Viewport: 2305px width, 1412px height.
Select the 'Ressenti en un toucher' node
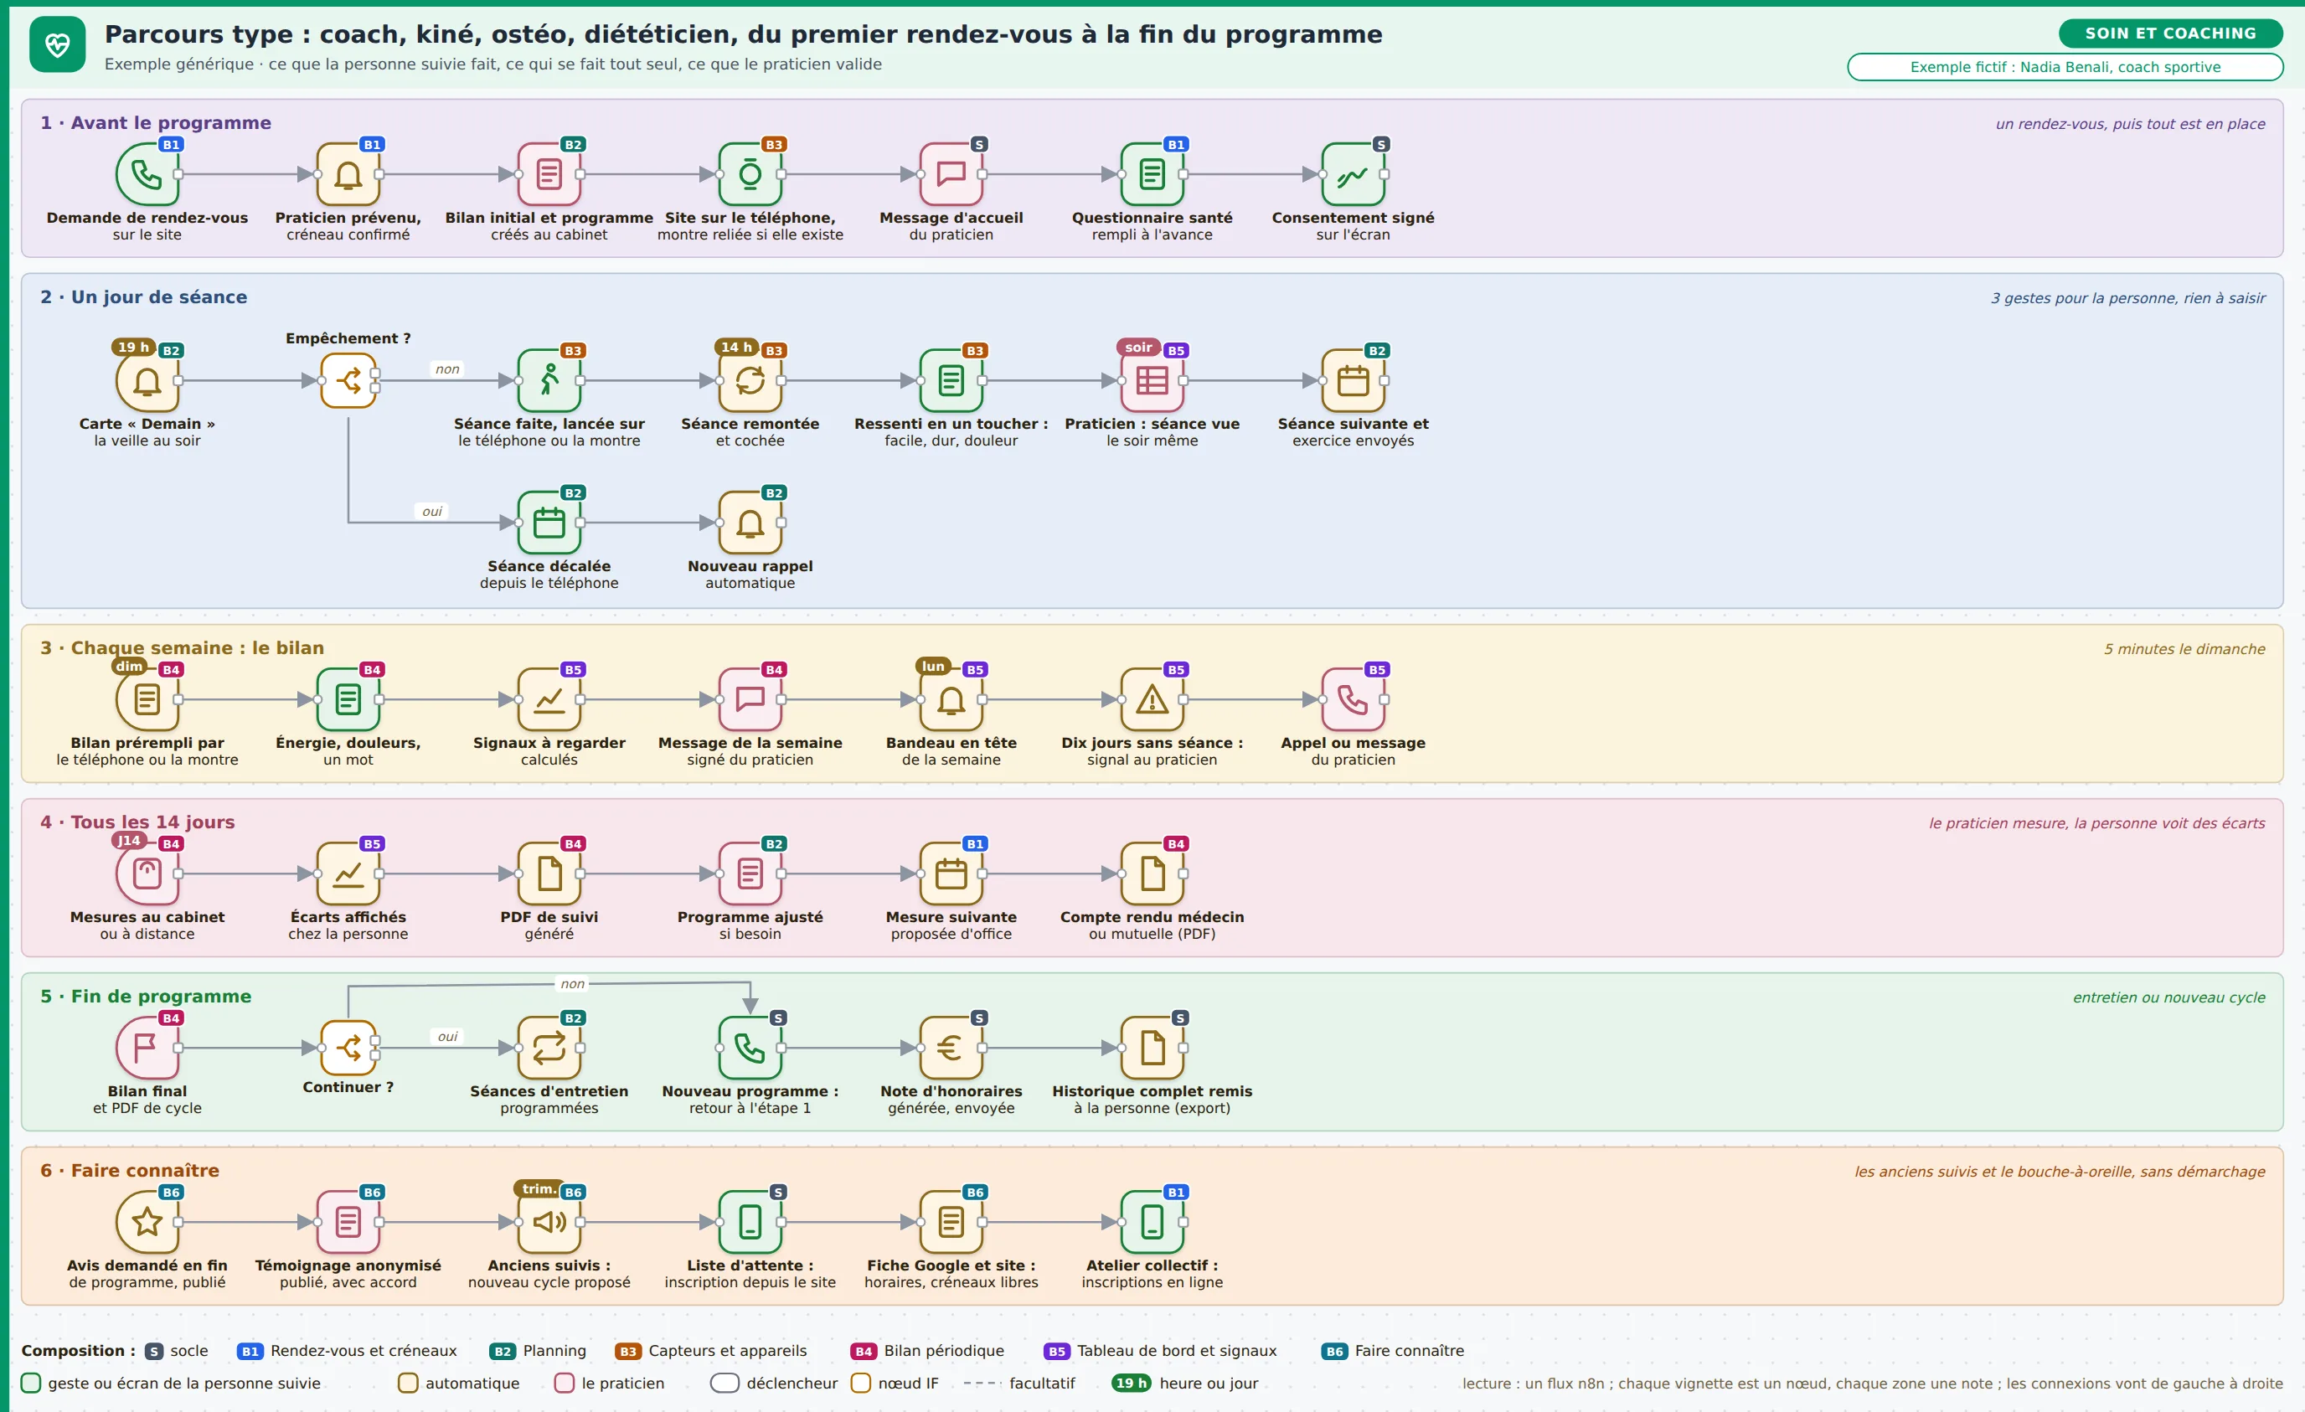point(951,380)
